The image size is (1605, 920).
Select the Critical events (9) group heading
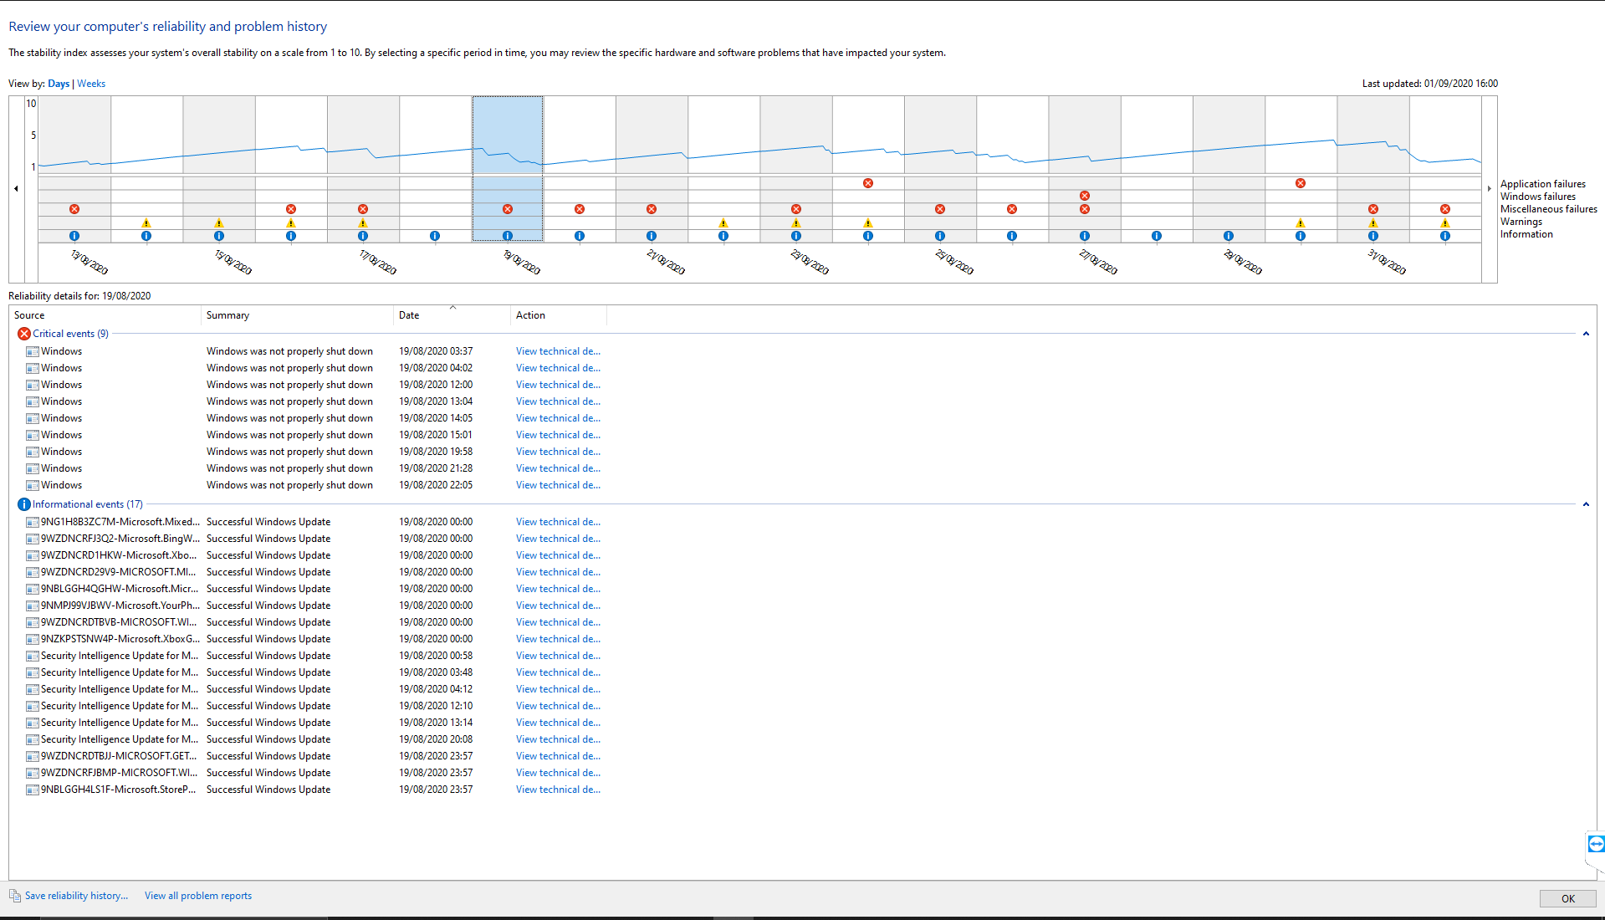pos(70,334)
